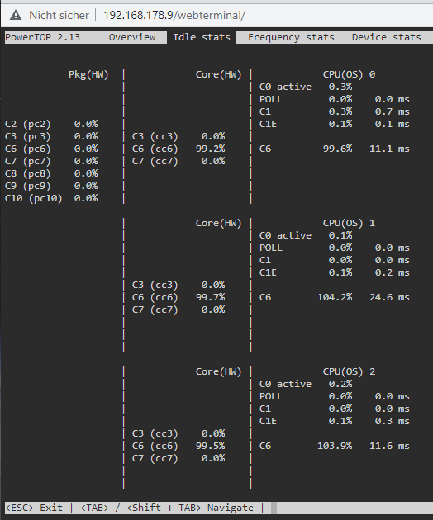Click the 'C10 (pc10)' package row
The image size is (433, 520).
(51, 198)
